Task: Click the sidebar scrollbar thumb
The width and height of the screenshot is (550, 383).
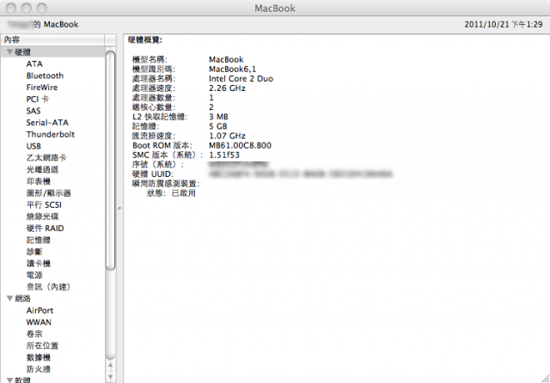Action: point(111,161)
